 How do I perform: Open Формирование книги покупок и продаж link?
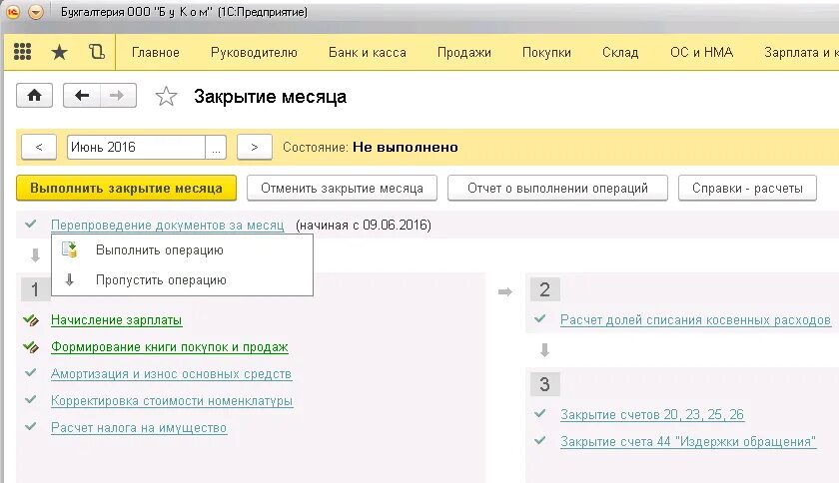click(x=170, y=346)
